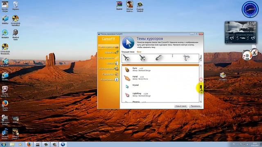The width and height of the screenshot is (262, 147).
Task: Click the Firefox taskbar button
Action: [x=29, y=144]
